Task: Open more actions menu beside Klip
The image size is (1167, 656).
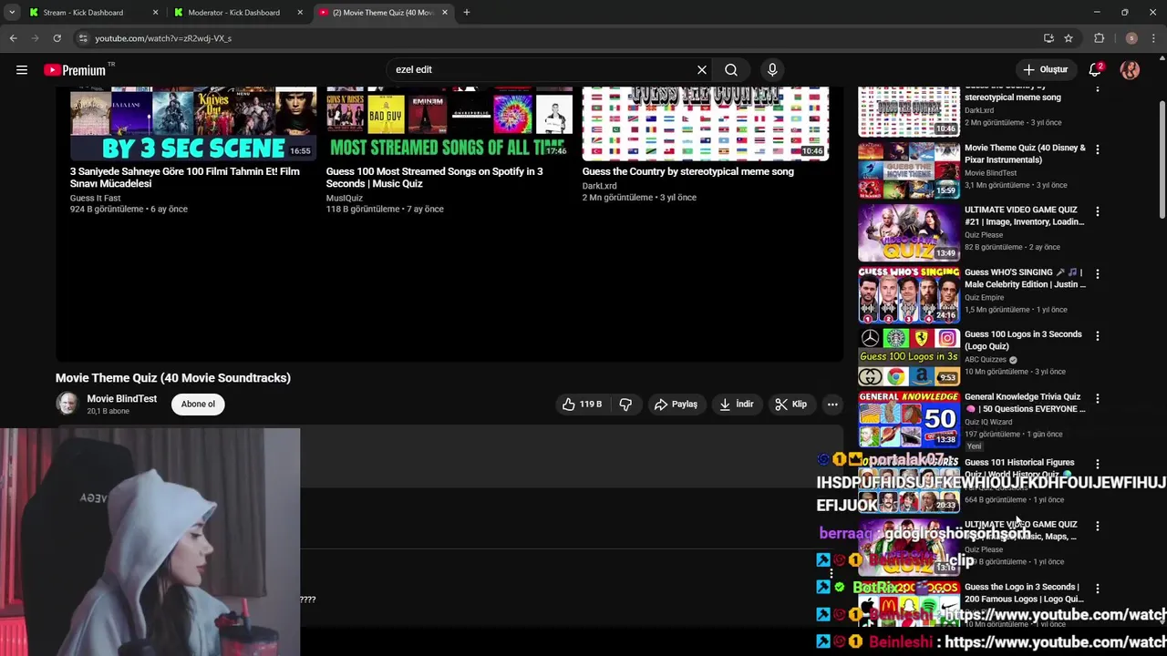Action: coord(832,405)
